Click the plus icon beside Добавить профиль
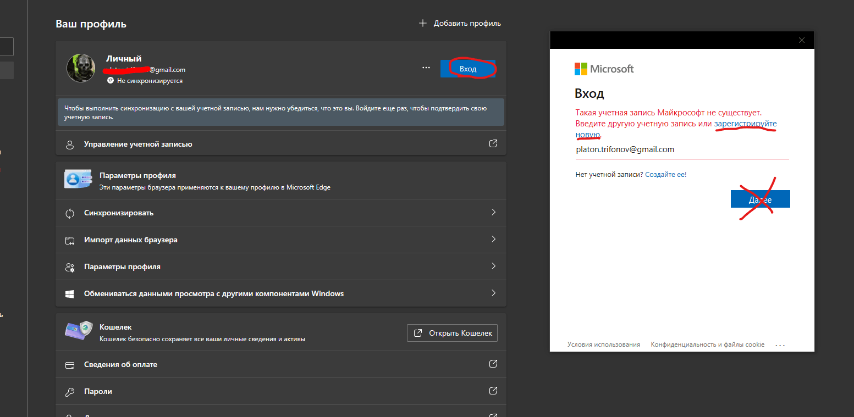The height and width of the screenshot is (417, 854). (423, 23)
